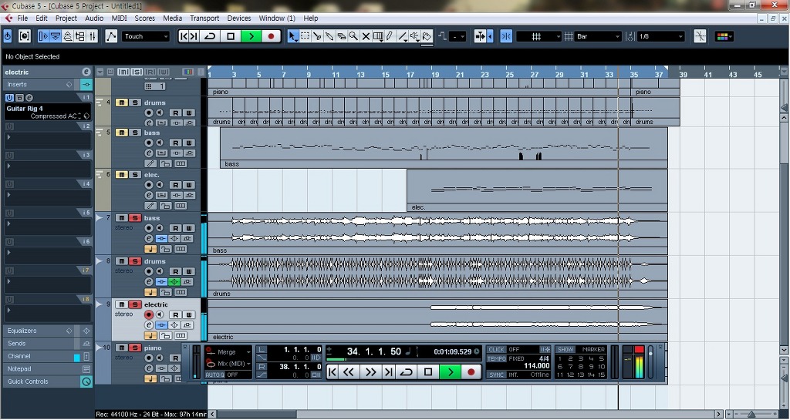Open the Project menu
Screen dimensions: 790x420
tap(66, 18)
